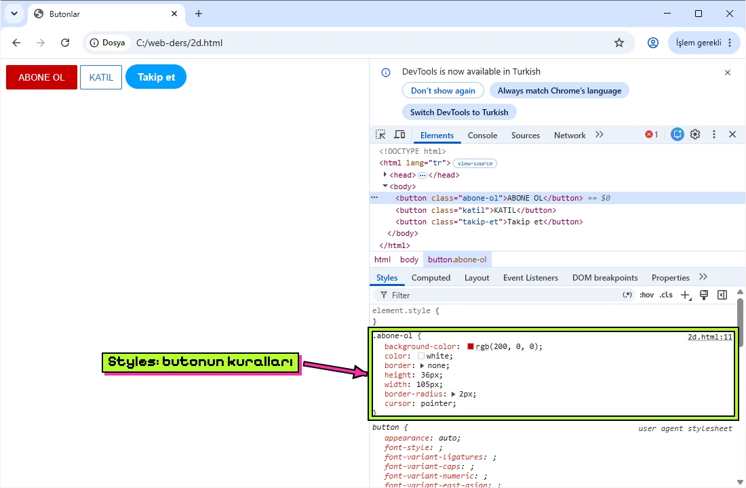Open DevTools settings gear
This screenshot has width=746, height=488.
[695, 135]
